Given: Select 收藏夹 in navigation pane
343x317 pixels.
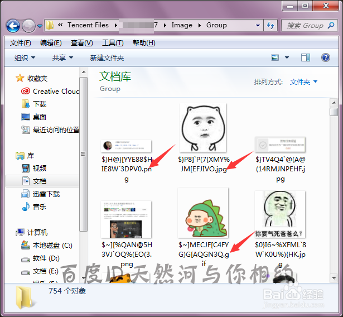Looking at the screenshot, I should 37,78.
